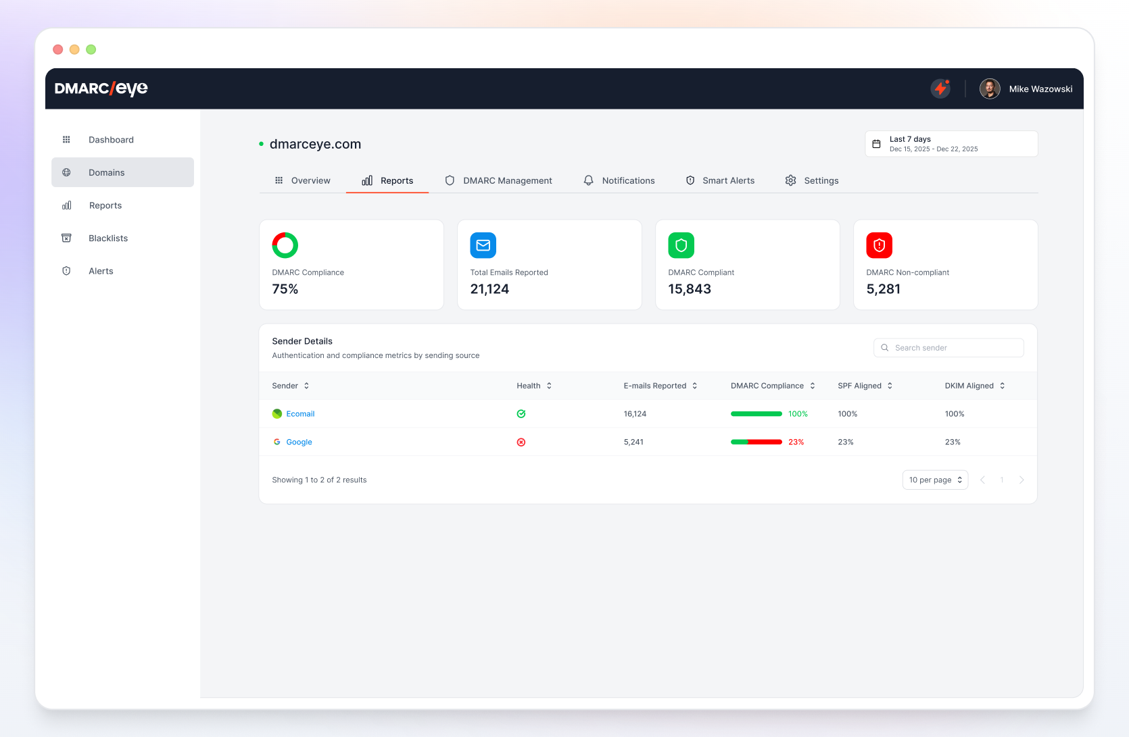Click the Google sender logo icon
Screen dimensions: 1129x737
click(x=277, y=442)
